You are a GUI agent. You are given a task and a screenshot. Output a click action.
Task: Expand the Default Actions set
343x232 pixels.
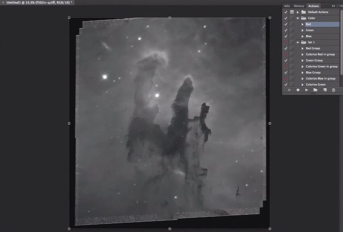298,12
